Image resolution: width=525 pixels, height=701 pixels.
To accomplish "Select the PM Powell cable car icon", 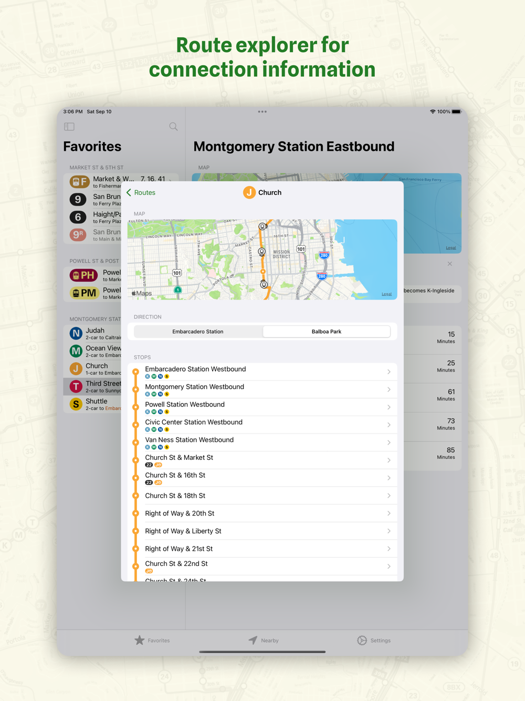I will [83, 293].
